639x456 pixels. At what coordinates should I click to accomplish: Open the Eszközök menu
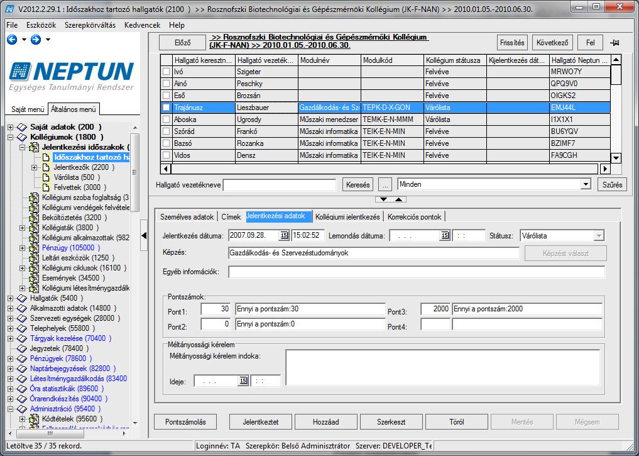[x=41, y=25]
